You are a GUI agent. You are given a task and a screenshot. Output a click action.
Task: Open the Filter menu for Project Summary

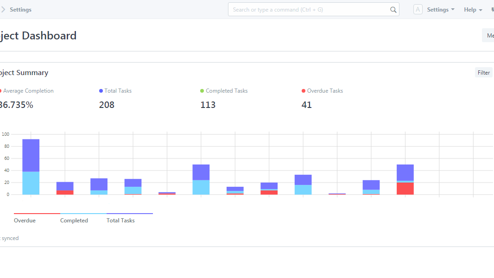(x=483, y=73)
